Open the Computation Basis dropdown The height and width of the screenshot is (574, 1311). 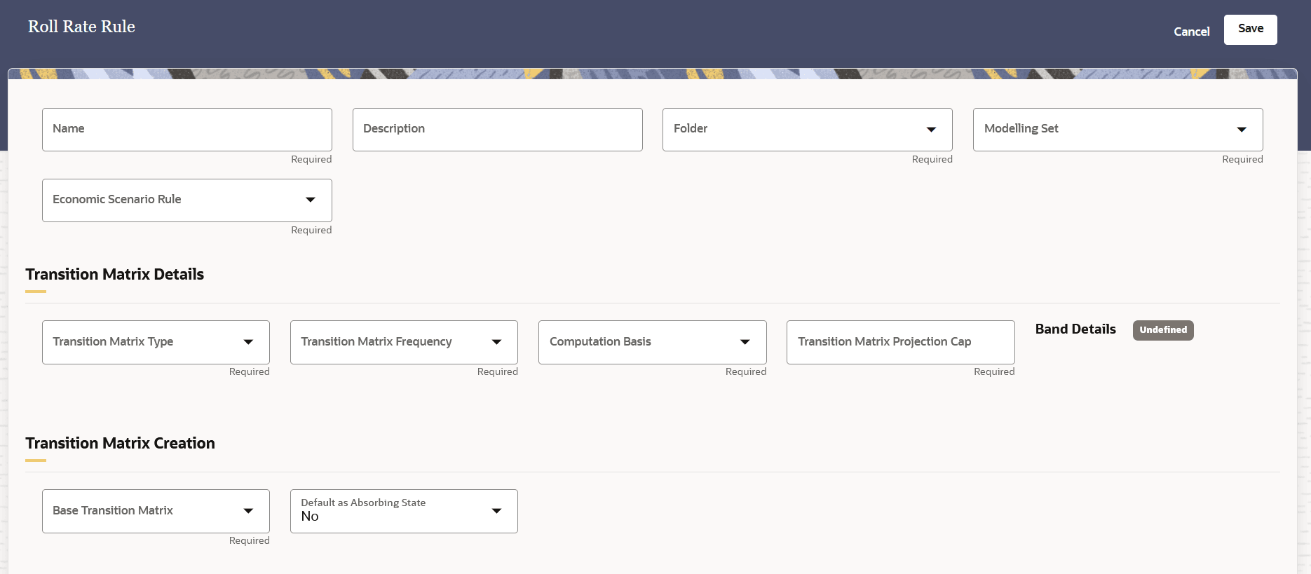pyautogui.click(x=653, y=342)
